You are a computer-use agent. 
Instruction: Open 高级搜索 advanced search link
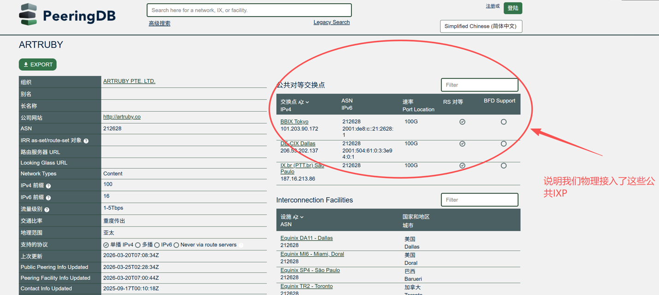pyautogui.click(x=159, y=23)
